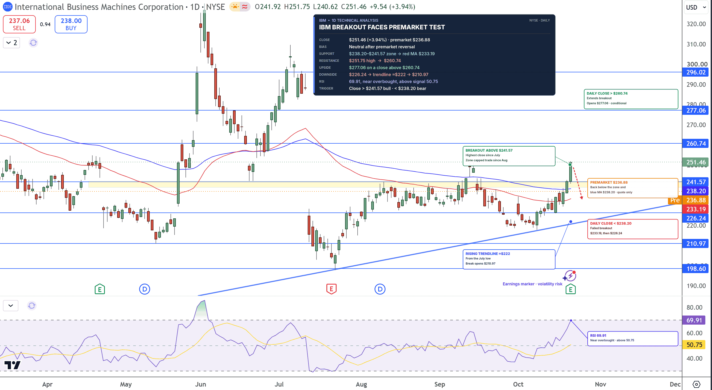712x390 pixels.
Task: Click the orange Pre 236.88 premarket label
Action: tap(689, 200)
